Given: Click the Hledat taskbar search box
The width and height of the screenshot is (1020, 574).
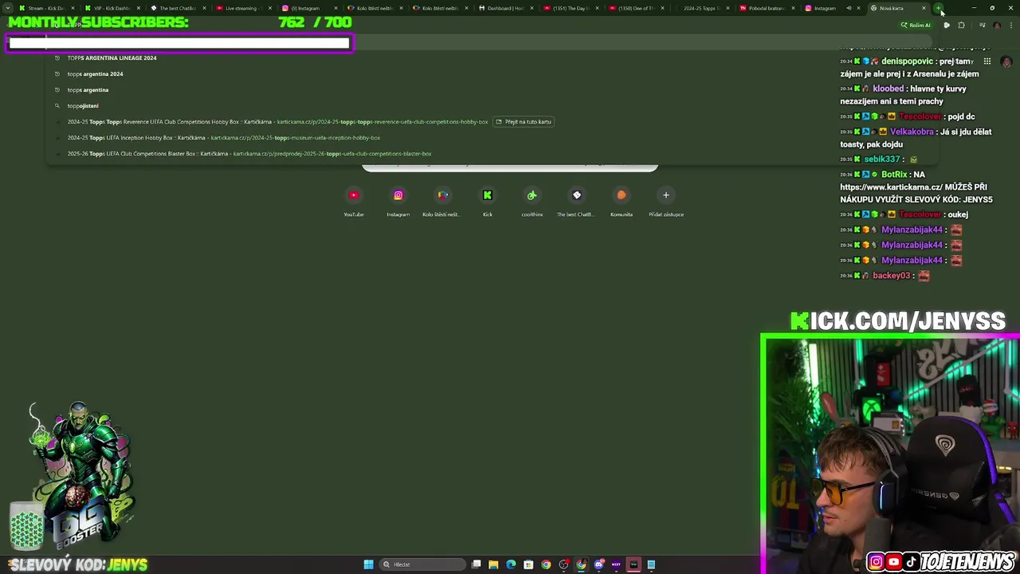Looking at the screenshot, I should [x=421, y=564].
